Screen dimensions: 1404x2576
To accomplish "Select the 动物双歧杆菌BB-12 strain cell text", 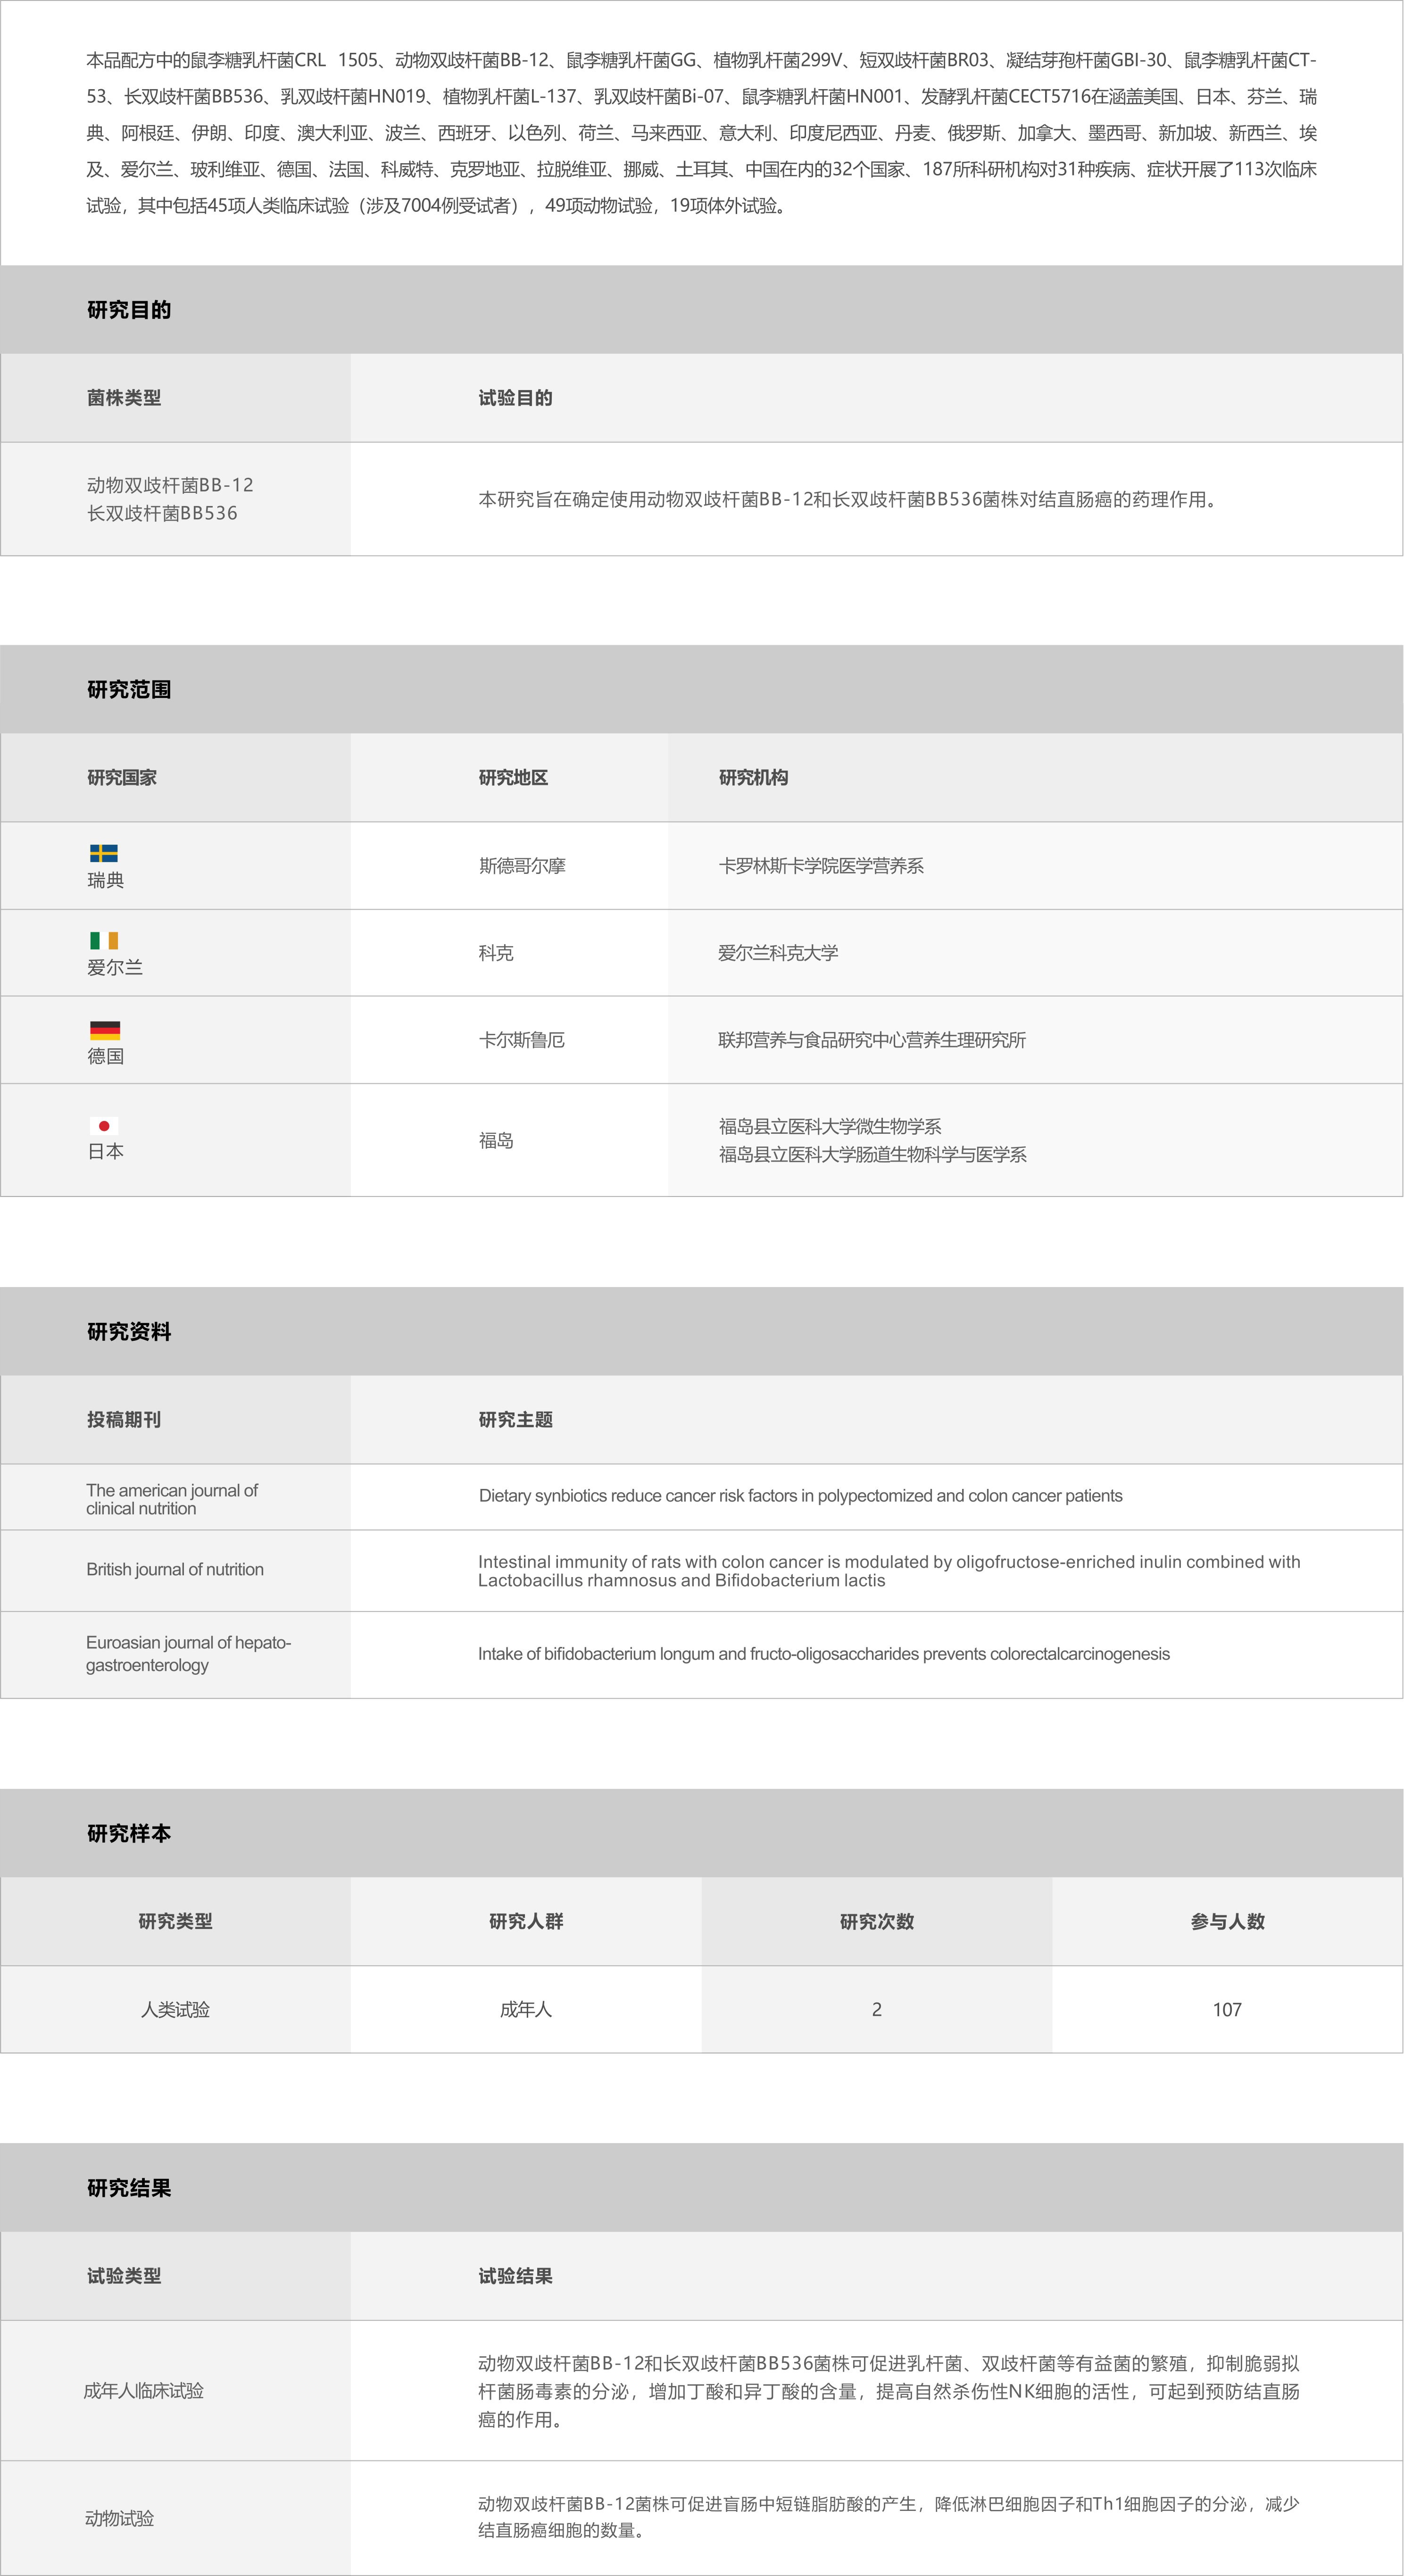I will click(170, 485).
